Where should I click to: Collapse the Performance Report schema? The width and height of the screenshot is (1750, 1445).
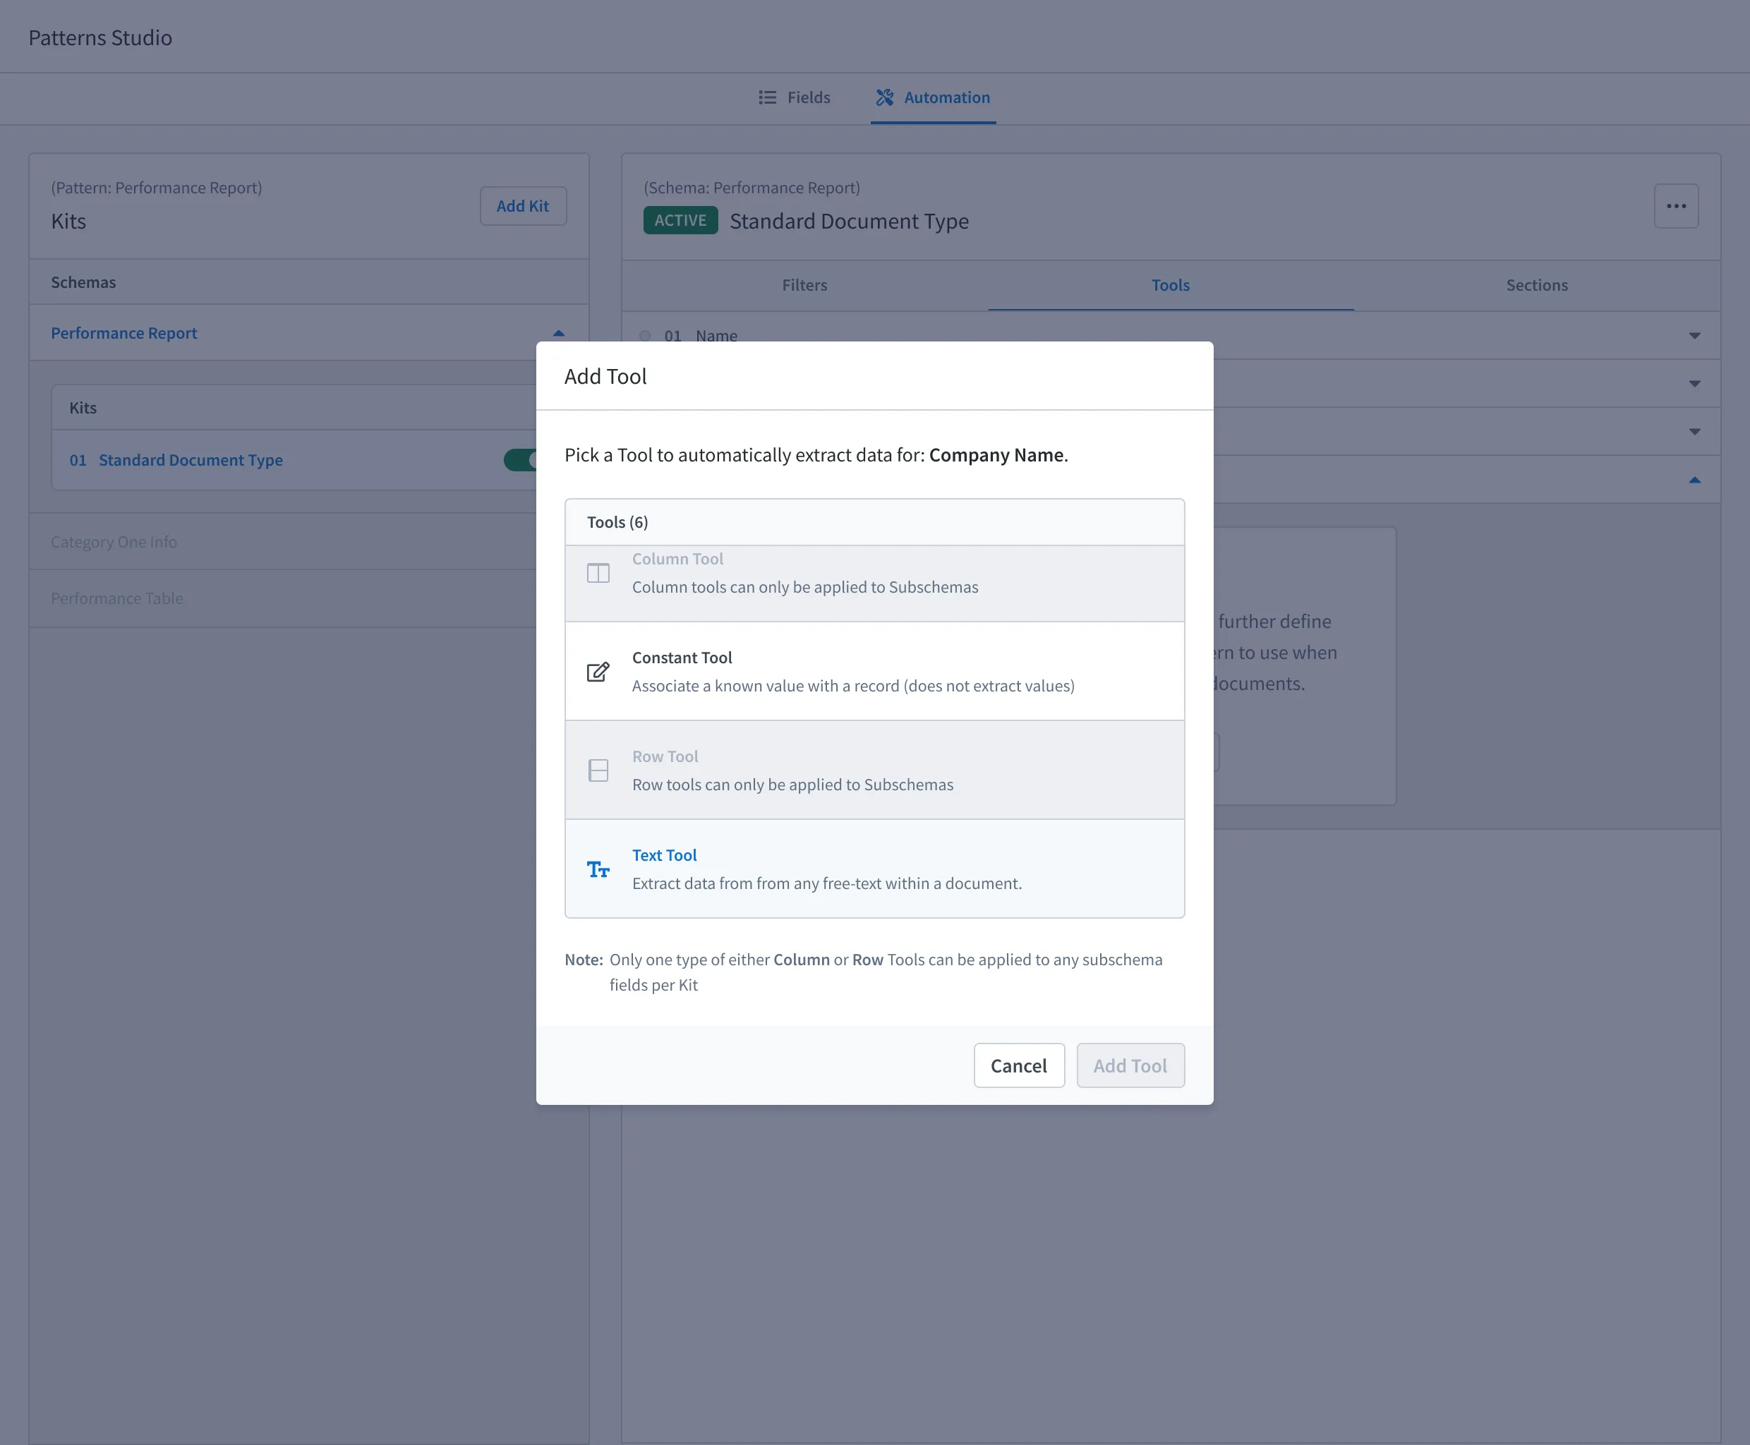pos(559,333)
